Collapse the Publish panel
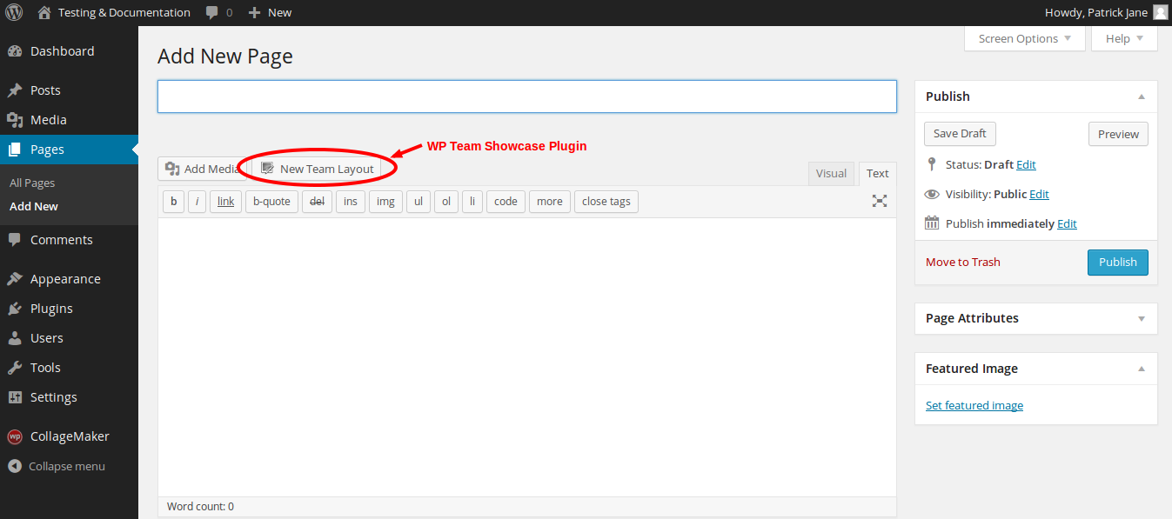1172x519 pixels. [x=1142, y=96]
